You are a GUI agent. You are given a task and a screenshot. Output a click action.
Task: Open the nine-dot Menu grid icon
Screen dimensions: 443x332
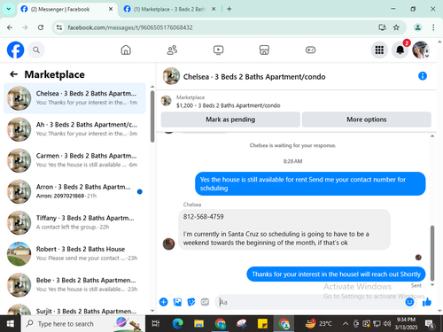coord(379,50)
